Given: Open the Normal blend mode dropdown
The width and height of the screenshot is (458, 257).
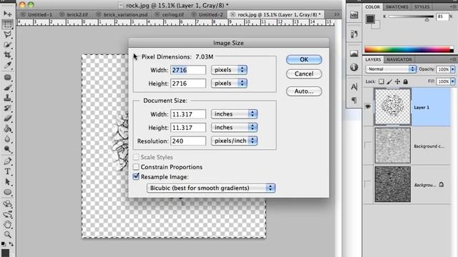Looking at the screenshot, I should (391, 69).
